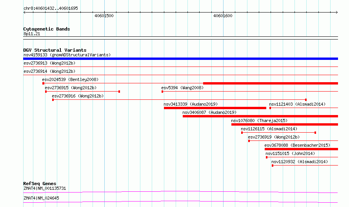349x207 pixels.
Task: Click the nsv3413339 thick red bar
Action: point(215,108)
